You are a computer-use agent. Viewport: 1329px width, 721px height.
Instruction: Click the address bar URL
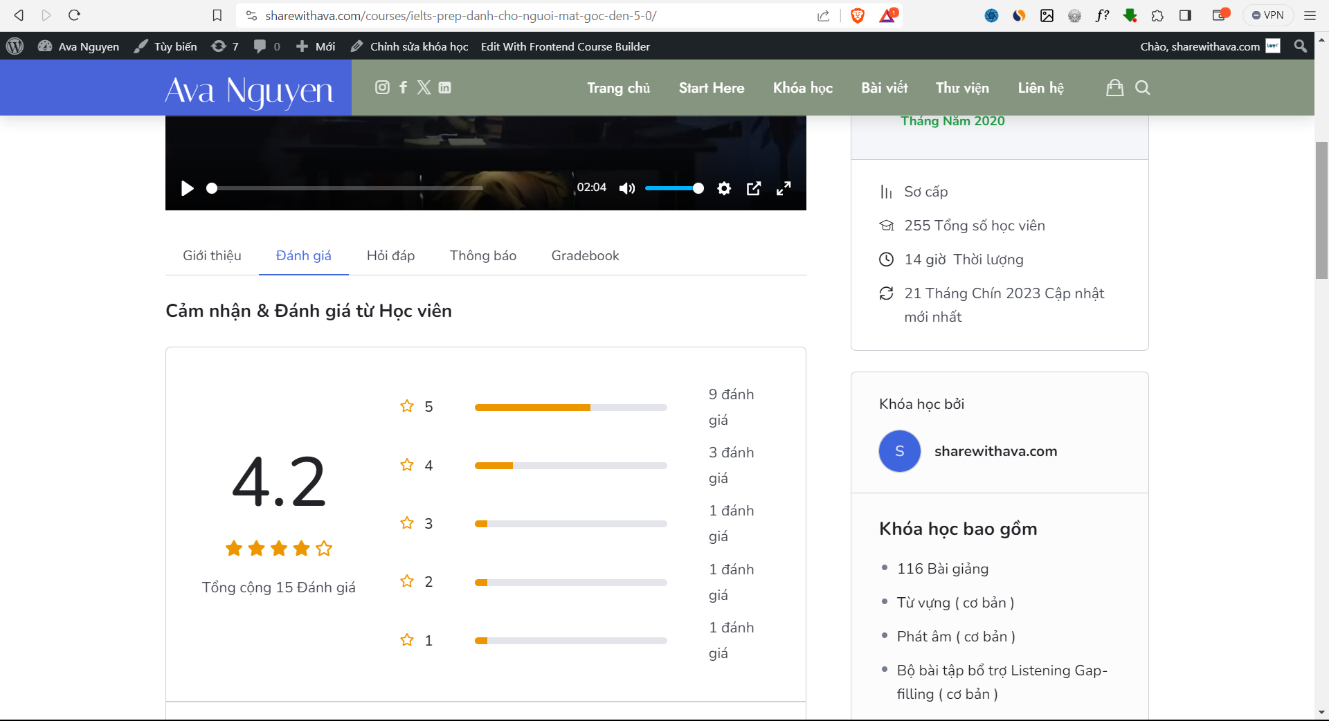(461, 15)
